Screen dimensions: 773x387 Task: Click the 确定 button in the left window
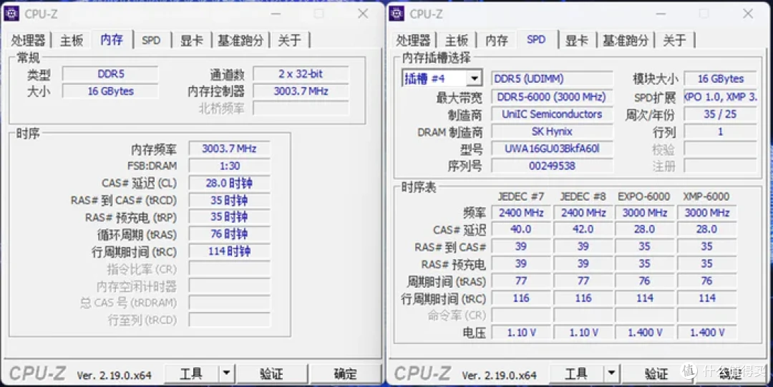click(x=345, y=374)
